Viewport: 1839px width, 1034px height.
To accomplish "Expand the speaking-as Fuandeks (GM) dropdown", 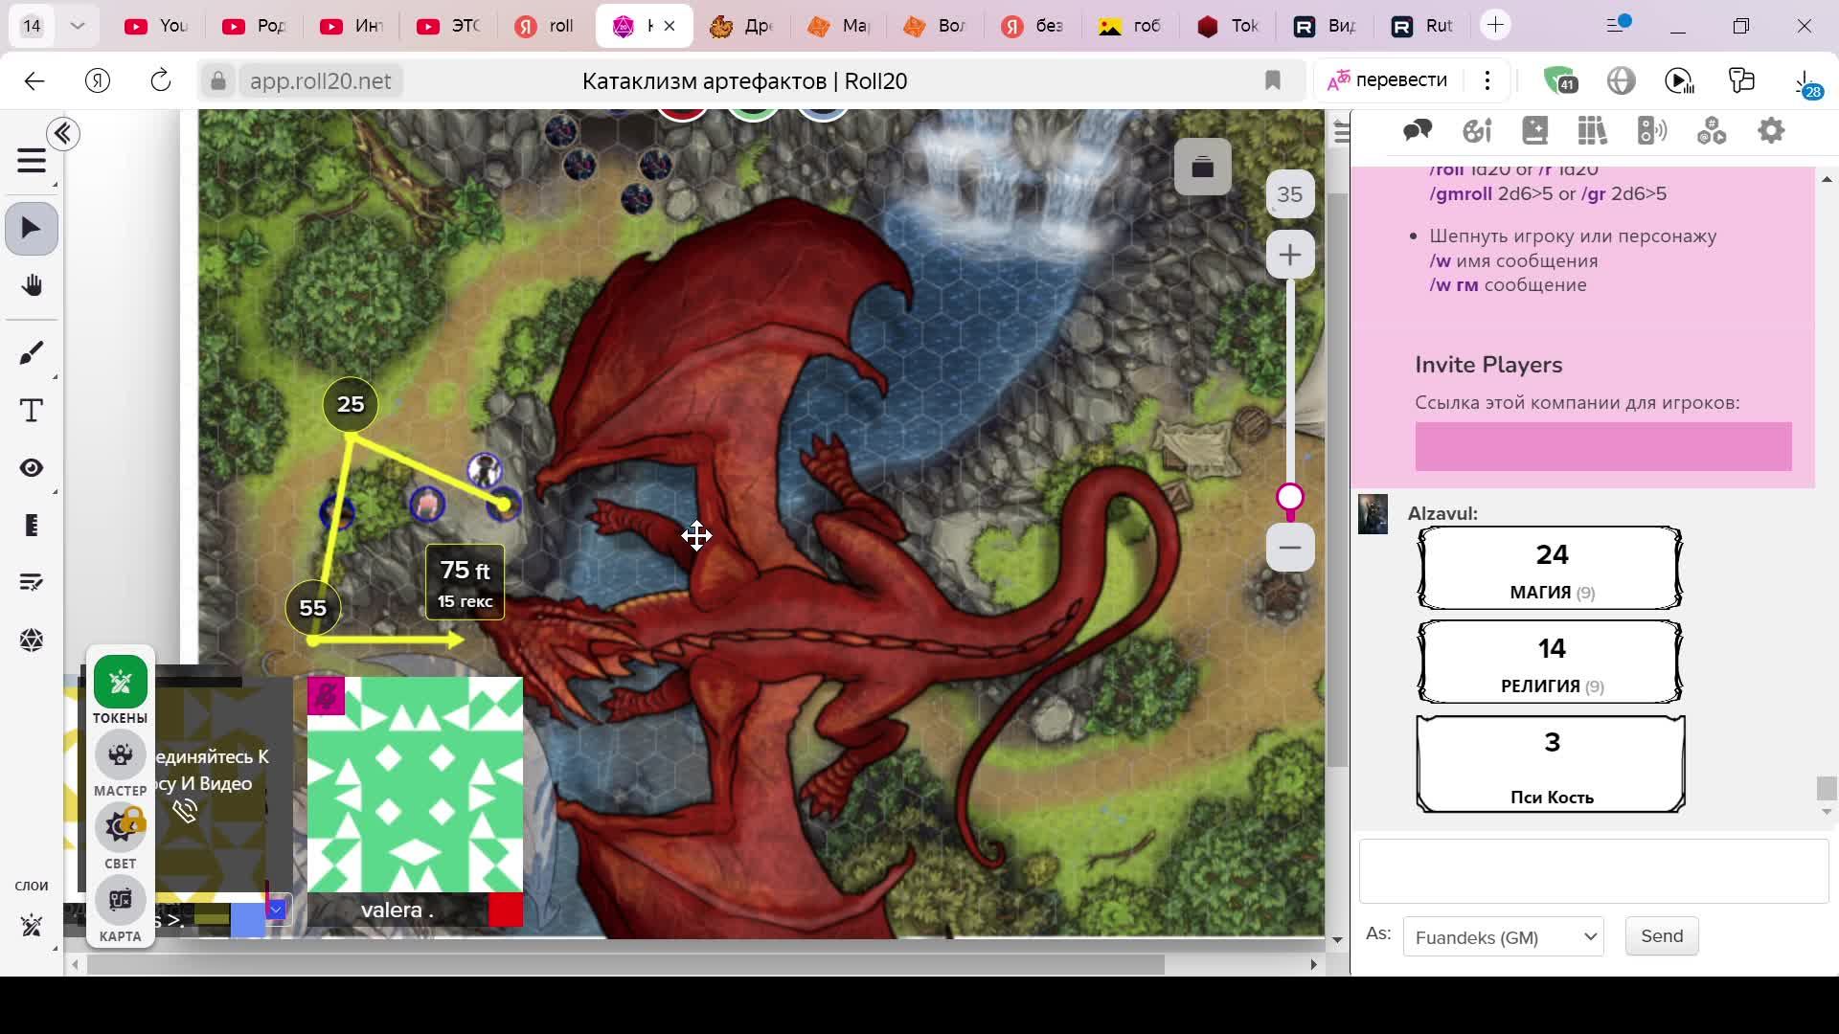I will (x=1503, y=937).
